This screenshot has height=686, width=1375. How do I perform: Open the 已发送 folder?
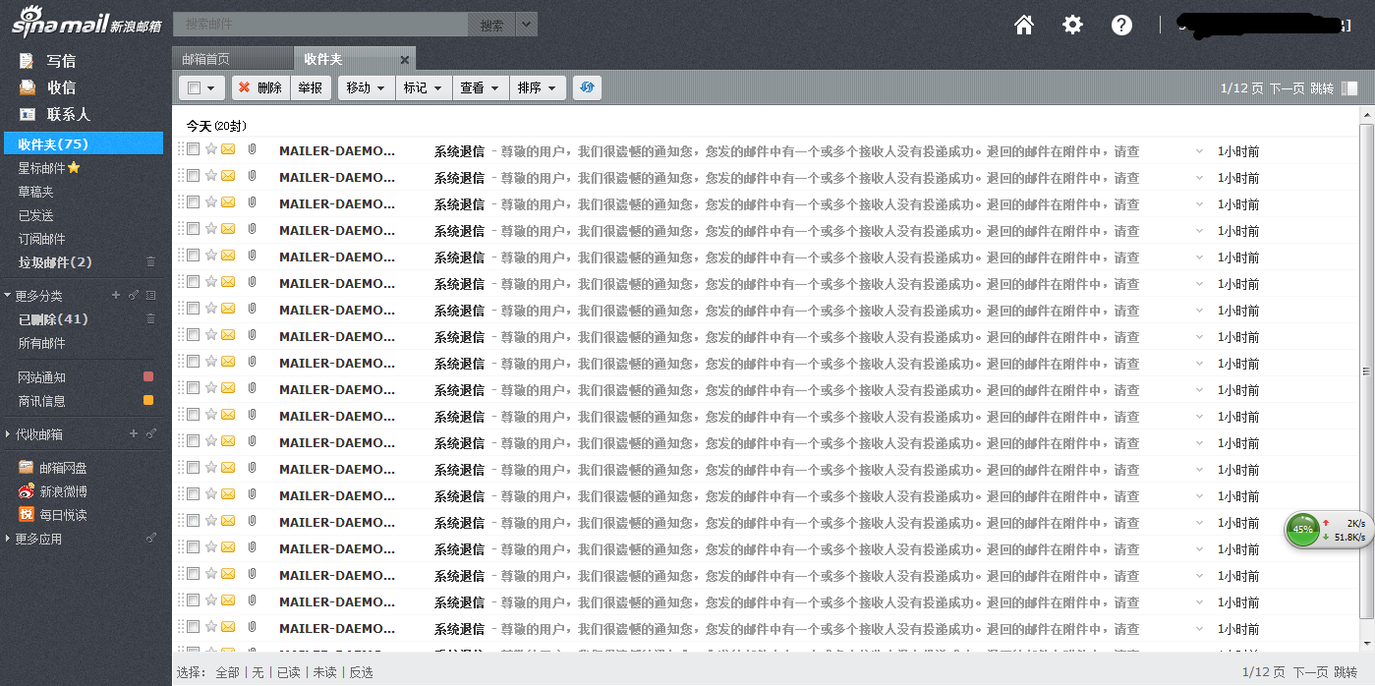[36, 215]
